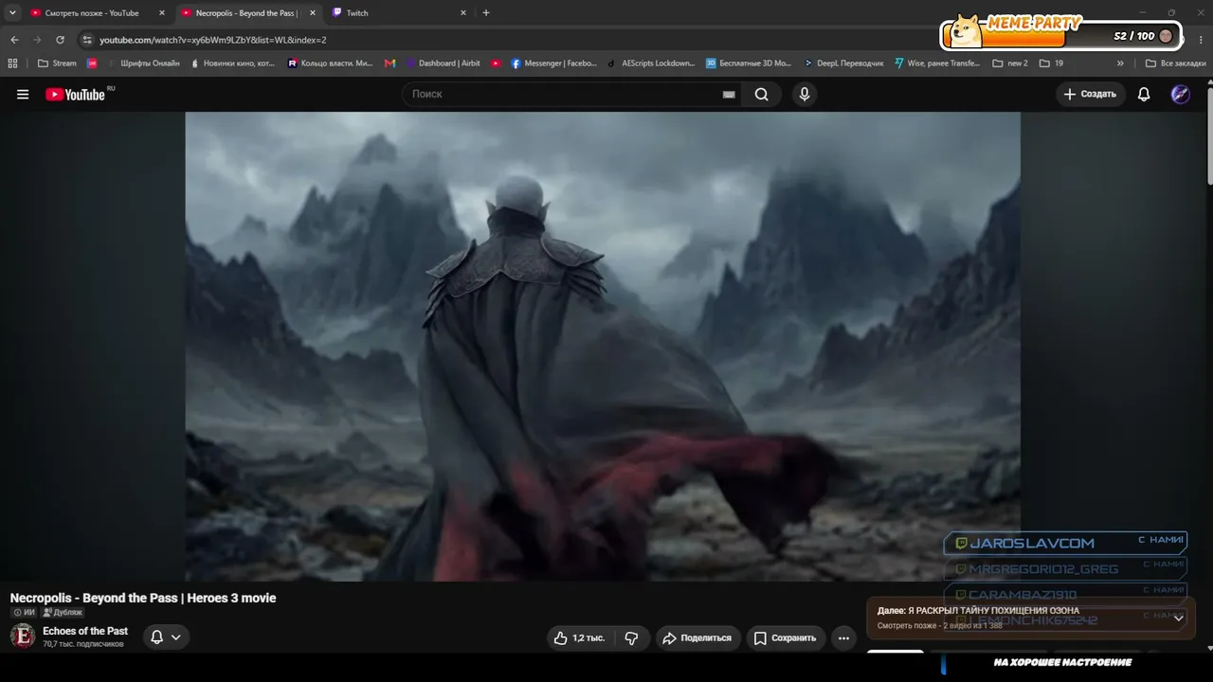Click the 'Поделиться' share button
1213x682 pixels.
(x=697, y=638)
